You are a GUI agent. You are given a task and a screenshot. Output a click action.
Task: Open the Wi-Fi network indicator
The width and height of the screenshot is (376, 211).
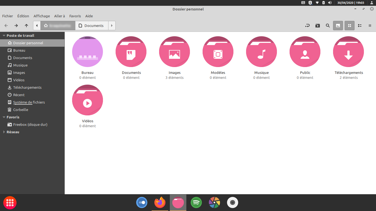coord(317,3)
